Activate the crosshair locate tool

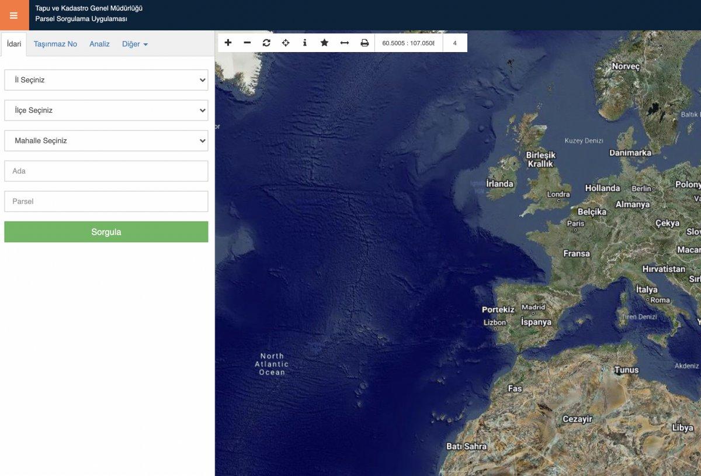286,43
